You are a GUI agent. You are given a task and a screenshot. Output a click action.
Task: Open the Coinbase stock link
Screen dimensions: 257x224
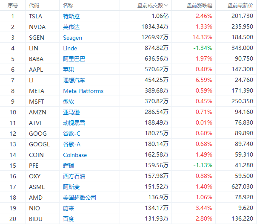(75, 155)
